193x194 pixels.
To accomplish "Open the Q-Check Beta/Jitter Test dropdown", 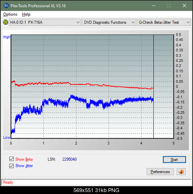I will (164, 22).
